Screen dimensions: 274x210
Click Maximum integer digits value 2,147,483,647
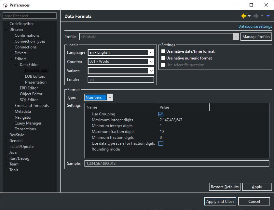click(171, 120)
